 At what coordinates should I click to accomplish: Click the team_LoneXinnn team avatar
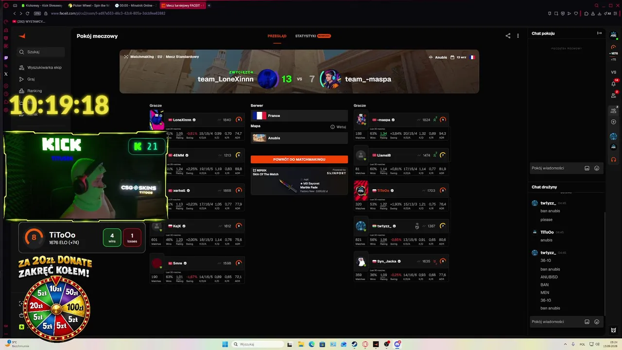point(268,79)
